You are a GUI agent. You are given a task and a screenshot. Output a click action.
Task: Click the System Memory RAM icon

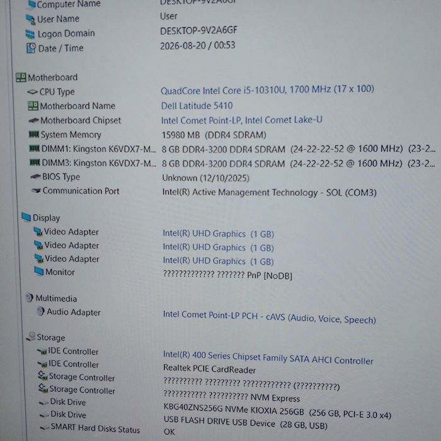point(34,134)
